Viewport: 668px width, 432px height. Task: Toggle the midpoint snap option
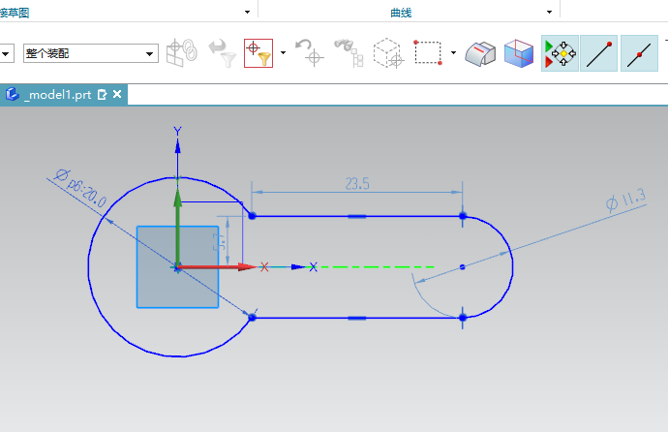640,53
